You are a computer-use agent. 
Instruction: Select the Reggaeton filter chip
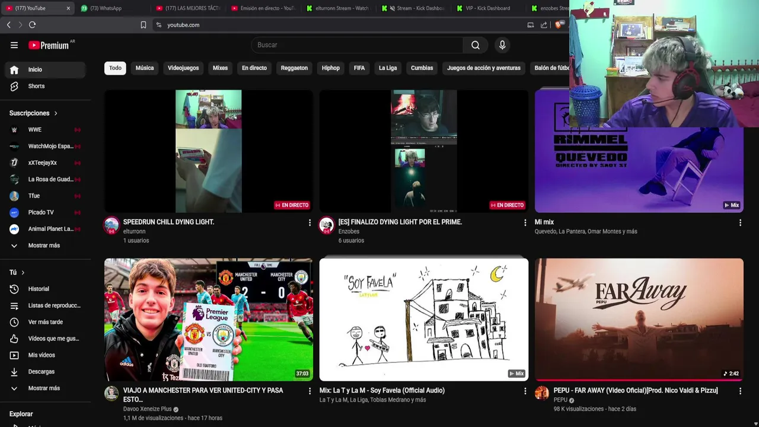tap(294, 68)
